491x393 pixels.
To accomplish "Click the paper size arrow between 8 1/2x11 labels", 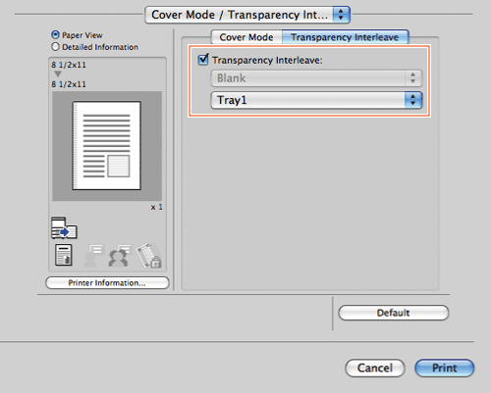I will pos(58,74).
